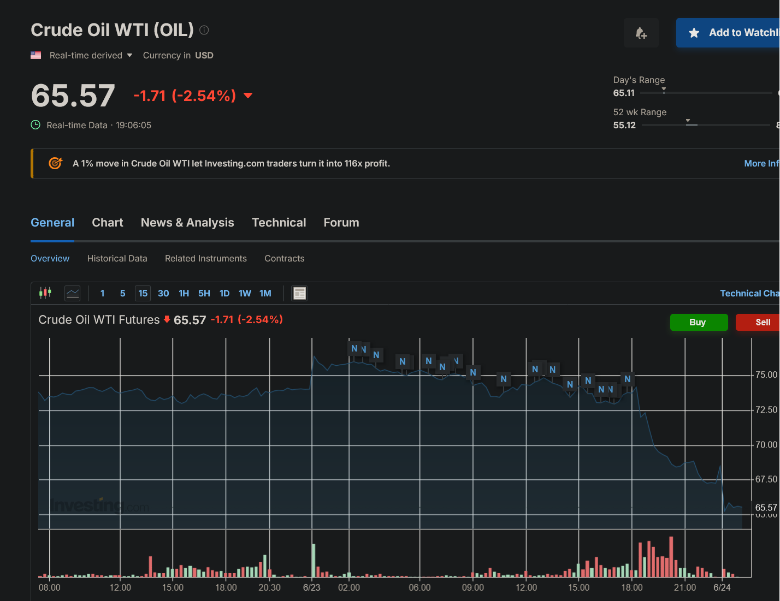Screen dimensions: 780x601
Task: Switch to the General tab
Action: pyautogui.click(x=52, y=223)
